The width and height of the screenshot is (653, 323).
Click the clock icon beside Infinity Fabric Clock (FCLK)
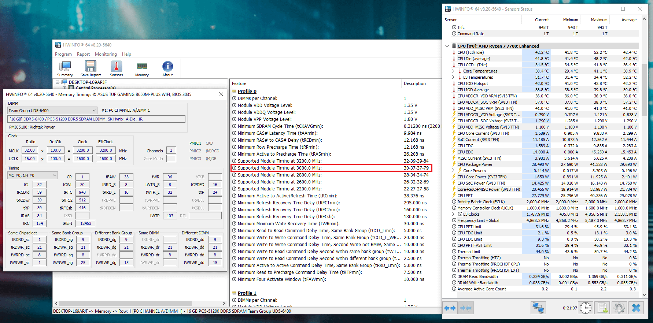point(454,202)
